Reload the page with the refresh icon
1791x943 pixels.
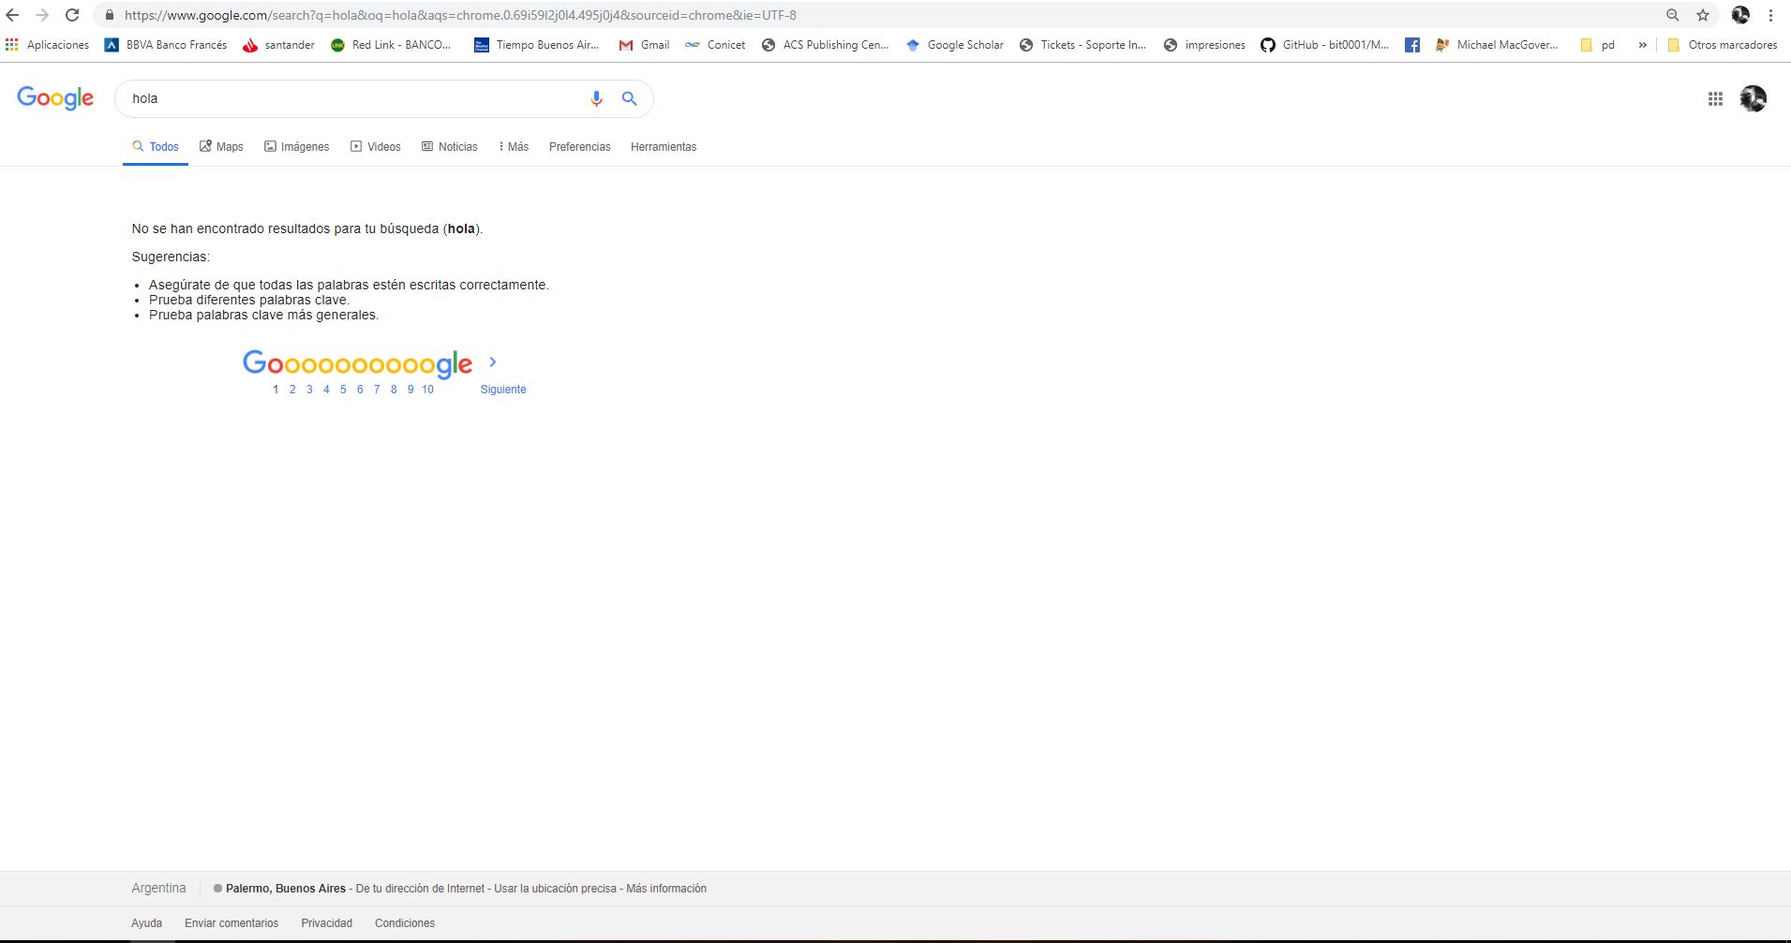pyautogui.click(x=72, y=15)
